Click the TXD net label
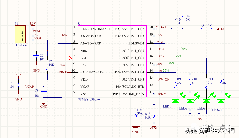This screenshot has width=239, height=138. tap(64, 35)
